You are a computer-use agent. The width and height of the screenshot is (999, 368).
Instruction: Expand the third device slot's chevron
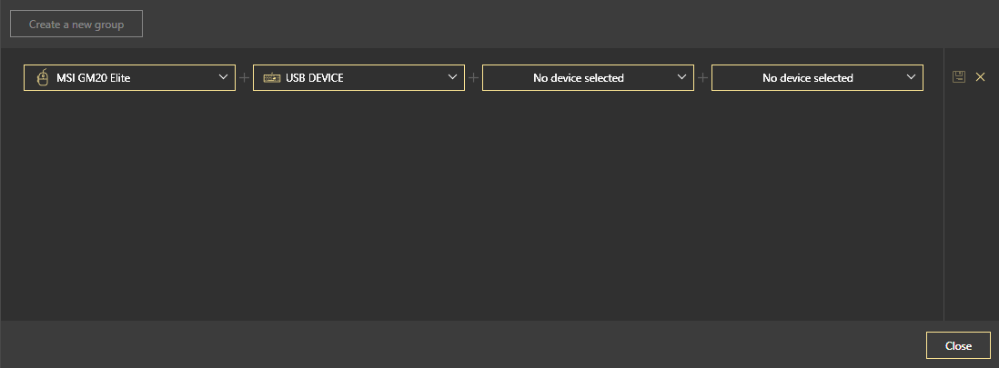coord(682,78)
